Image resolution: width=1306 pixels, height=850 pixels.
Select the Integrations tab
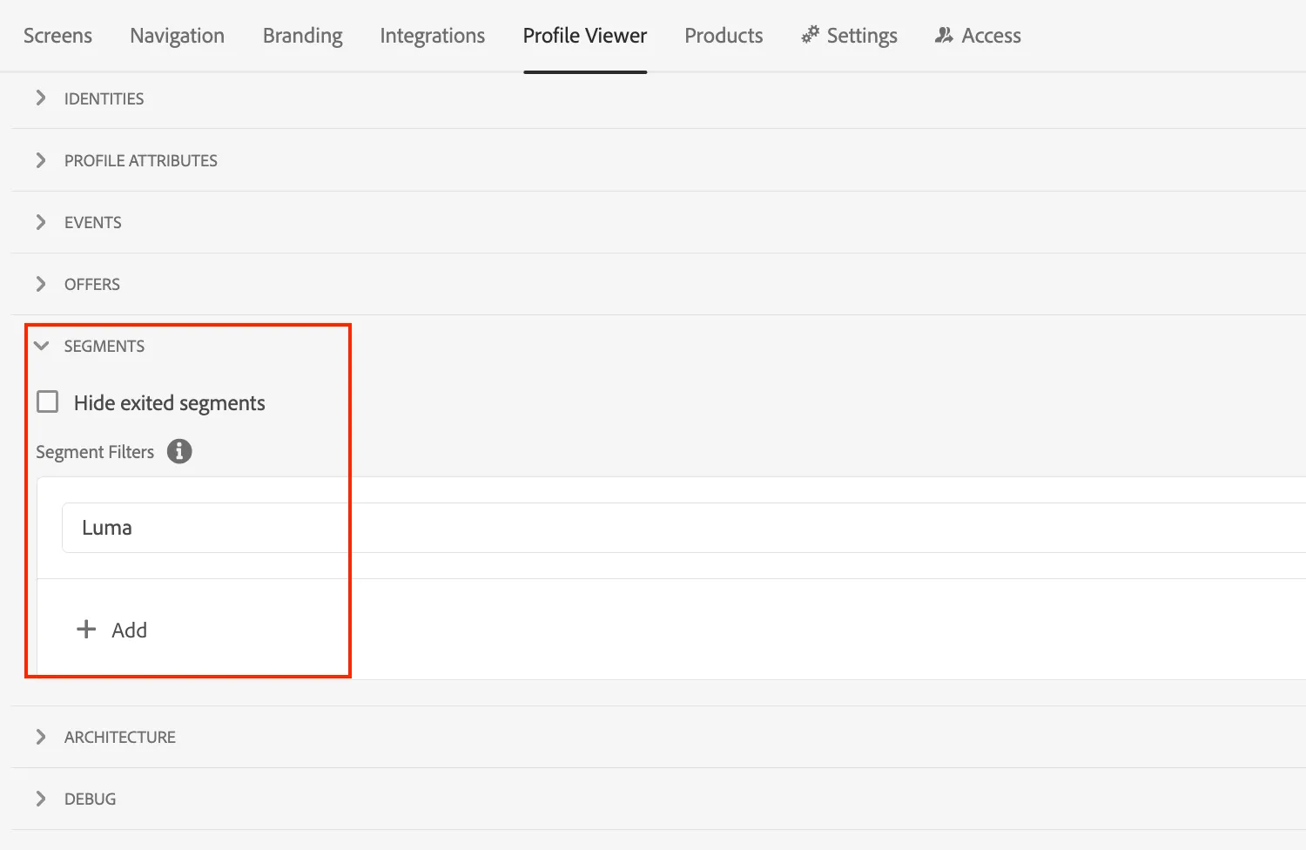432,36
